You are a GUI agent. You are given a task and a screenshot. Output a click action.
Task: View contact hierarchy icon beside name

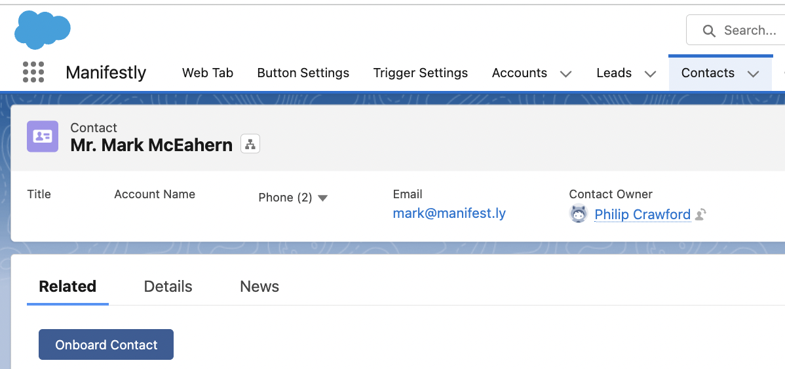point(250,145)
